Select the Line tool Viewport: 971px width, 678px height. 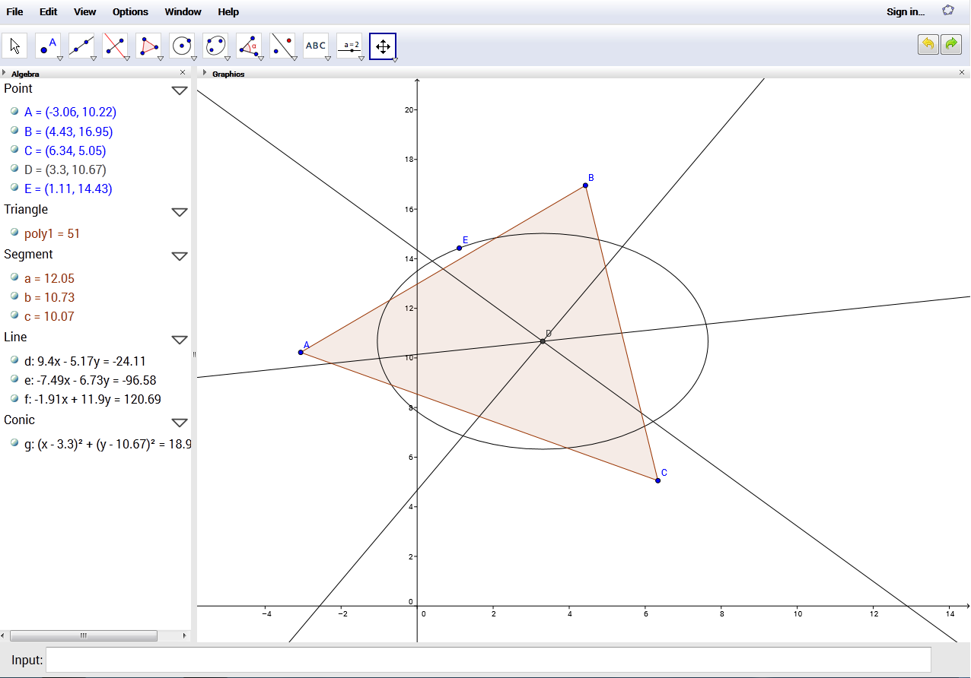pyautogui.click(x=81, y=45)
